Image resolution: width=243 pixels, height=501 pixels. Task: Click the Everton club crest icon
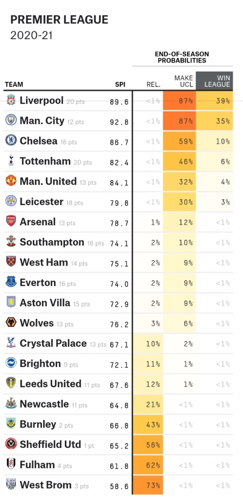[11, 282]
